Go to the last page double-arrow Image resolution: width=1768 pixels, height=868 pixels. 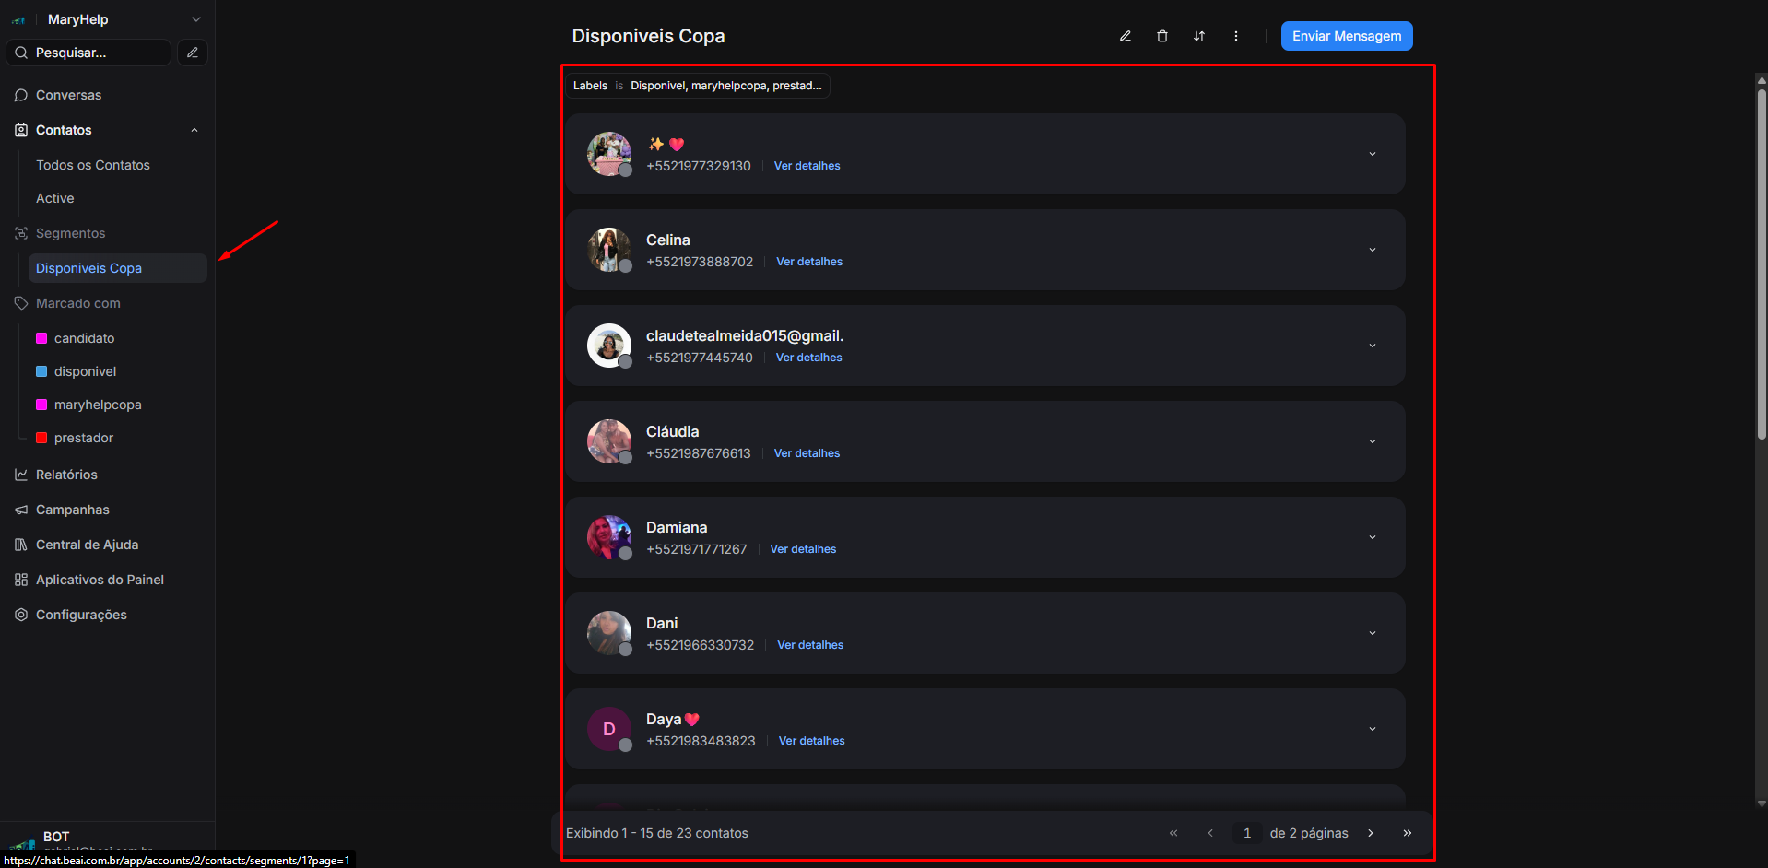pyautogui.click(x=1407, y=833)
